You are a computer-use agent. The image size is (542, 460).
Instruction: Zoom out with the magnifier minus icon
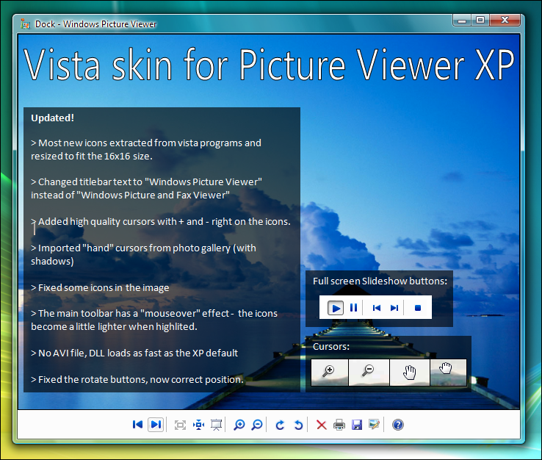(257, 425)
